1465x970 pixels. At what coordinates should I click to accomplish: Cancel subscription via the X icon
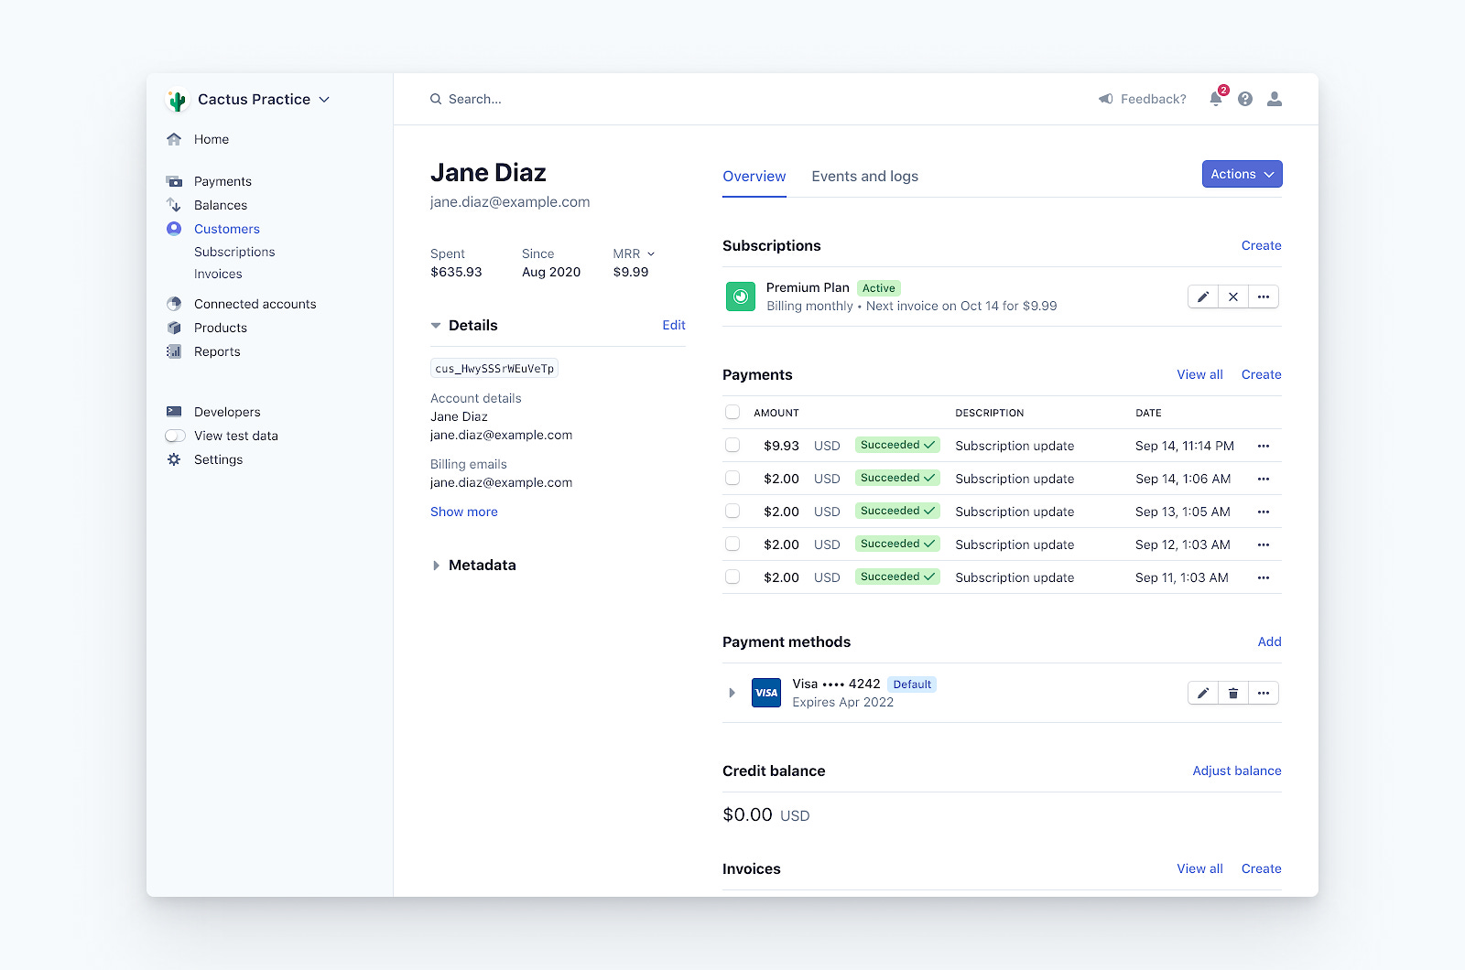tap(1232, 296)
